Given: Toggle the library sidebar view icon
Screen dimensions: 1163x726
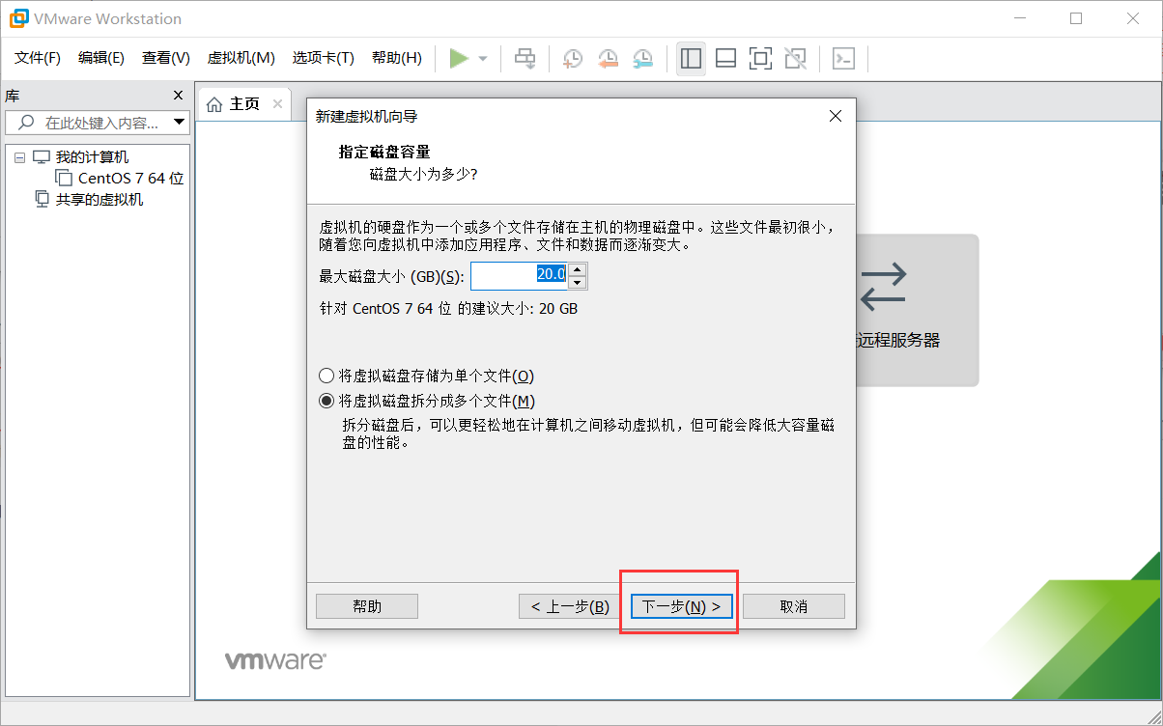Looking at the screenshot, I should point(691,59).
